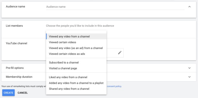Click the YouTube channel label

point(16,43)
